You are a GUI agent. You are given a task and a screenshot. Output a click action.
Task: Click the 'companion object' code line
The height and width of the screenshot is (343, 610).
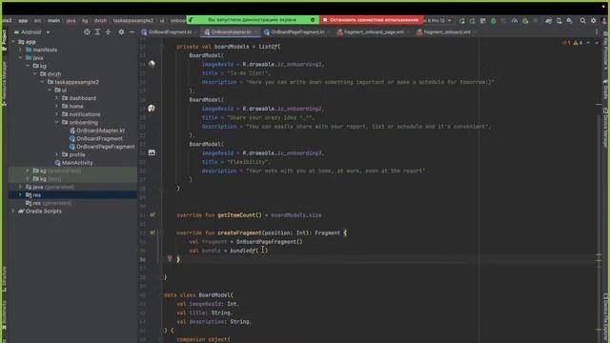[x=203, y=339]
